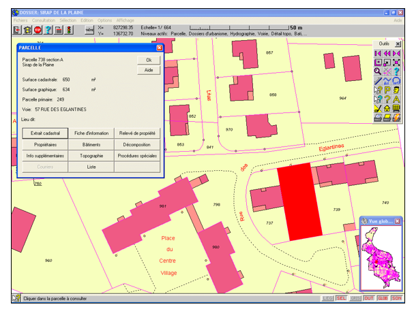The width and height of the screenshot is (414, 313).
Task: Open the Affichage menu
Action: point(125,20)
